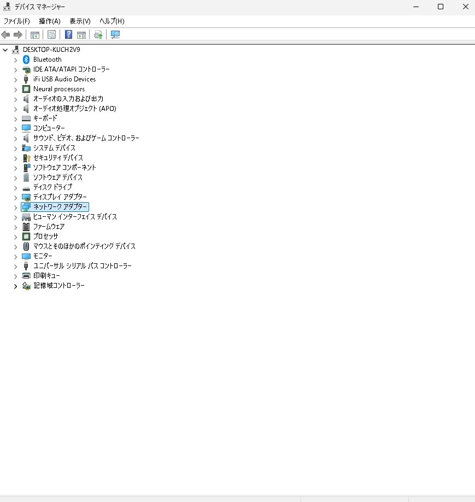Collapse the DESKTOP-KUCH2V9 root node

click(x=5, y=50)
